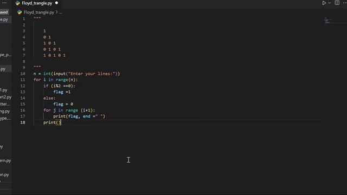The height and width of the screenshot is (195, 347).
Task: Click the breadcrumb ellipsis after Floyd_trangle.py
Action: 60,12
